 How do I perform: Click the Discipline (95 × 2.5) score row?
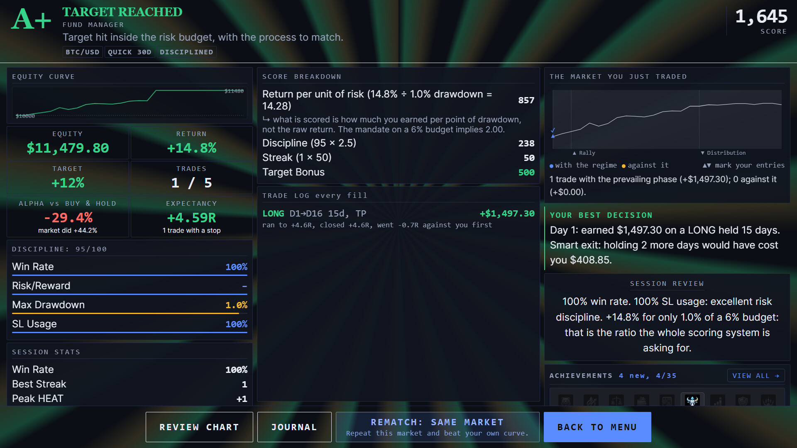click(398, 143)
